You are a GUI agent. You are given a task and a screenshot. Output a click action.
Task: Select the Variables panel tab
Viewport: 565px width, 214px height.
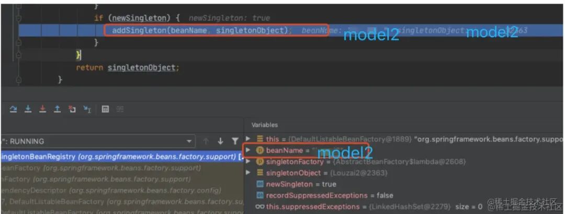point(265,125)
